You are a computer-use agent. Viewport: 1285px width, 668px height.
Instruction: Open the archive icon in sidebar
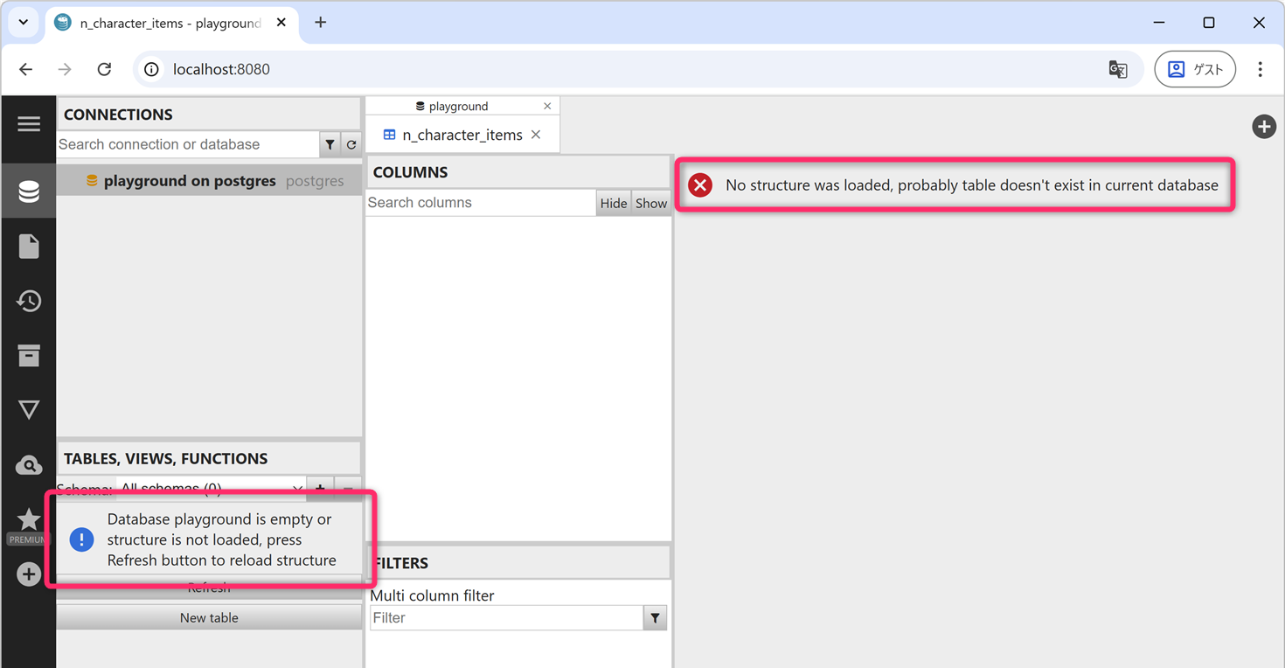tap(29, 356)
